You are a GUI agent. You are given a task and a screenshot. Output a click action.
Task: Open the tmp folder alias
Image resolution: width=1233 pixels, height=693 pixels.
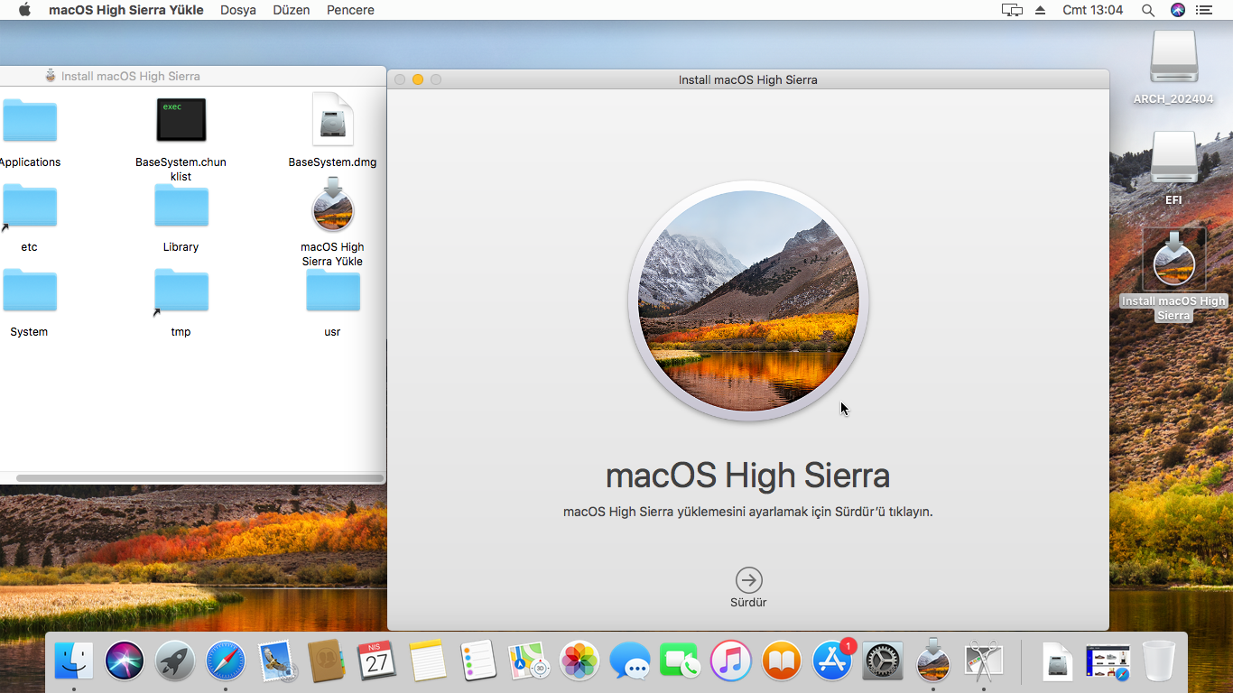coord(181,291)
